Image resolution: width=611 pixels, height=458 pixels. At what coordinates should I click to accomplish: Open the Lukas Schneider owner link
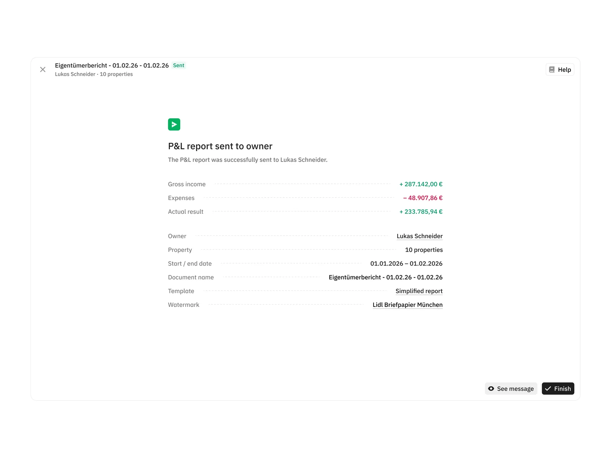420,236
